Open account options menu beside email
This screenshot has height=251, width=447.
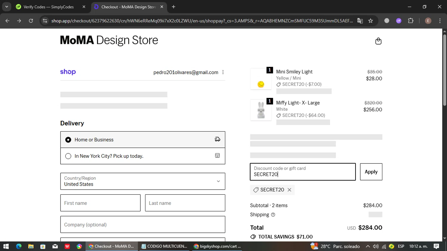pyautogui.click(x=223, y=72)
